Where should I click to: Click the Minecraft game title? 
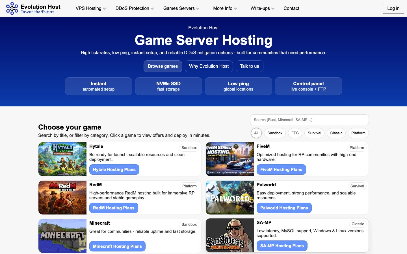99,223
